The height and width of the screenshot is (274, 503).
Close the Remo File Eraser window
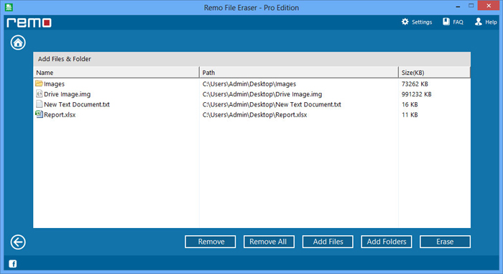[489, 6]
